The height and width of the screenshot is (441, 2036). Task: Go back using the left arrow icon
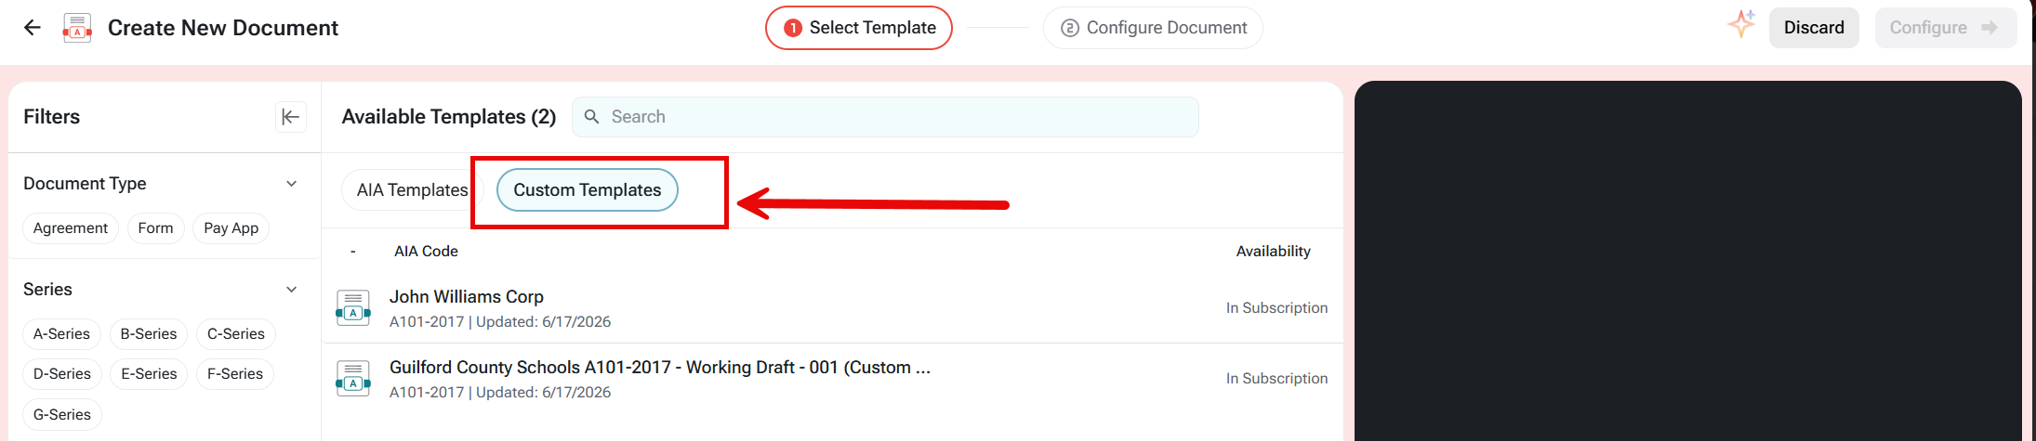point(33,28)
